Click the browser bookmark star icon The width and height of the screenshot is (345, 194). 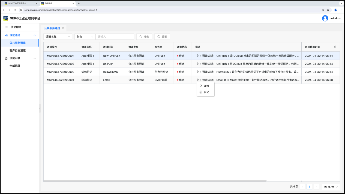(328, 10)
